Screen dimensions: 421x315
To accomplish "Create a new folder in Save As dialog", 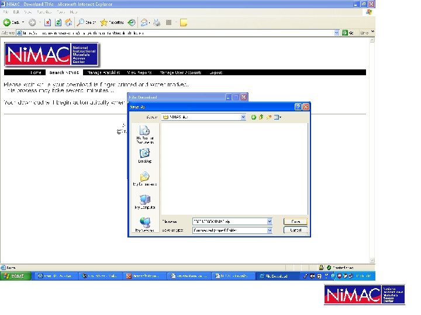I will [x=269, y=117].
